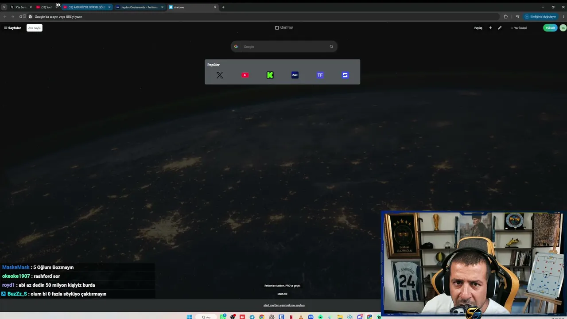
Task: Open the media control icon in browser toolbar
Action: (x=517, y=17)
